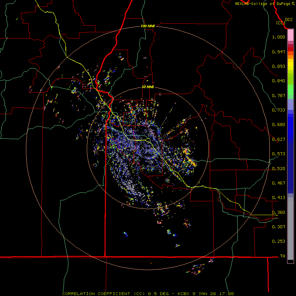Image resolution: width=296 pixels, height=296 pixels.
Task: Click the TH threshold label
Action: click(283, 256)
